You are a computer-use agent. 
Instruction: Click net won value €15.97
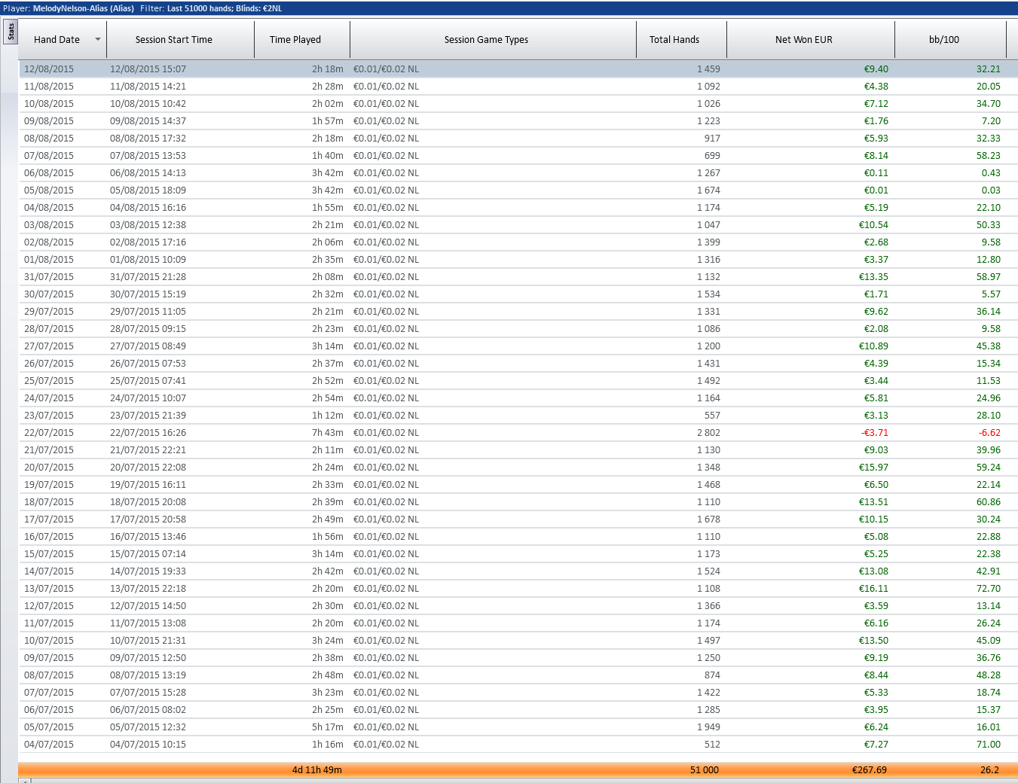[873, 468]
